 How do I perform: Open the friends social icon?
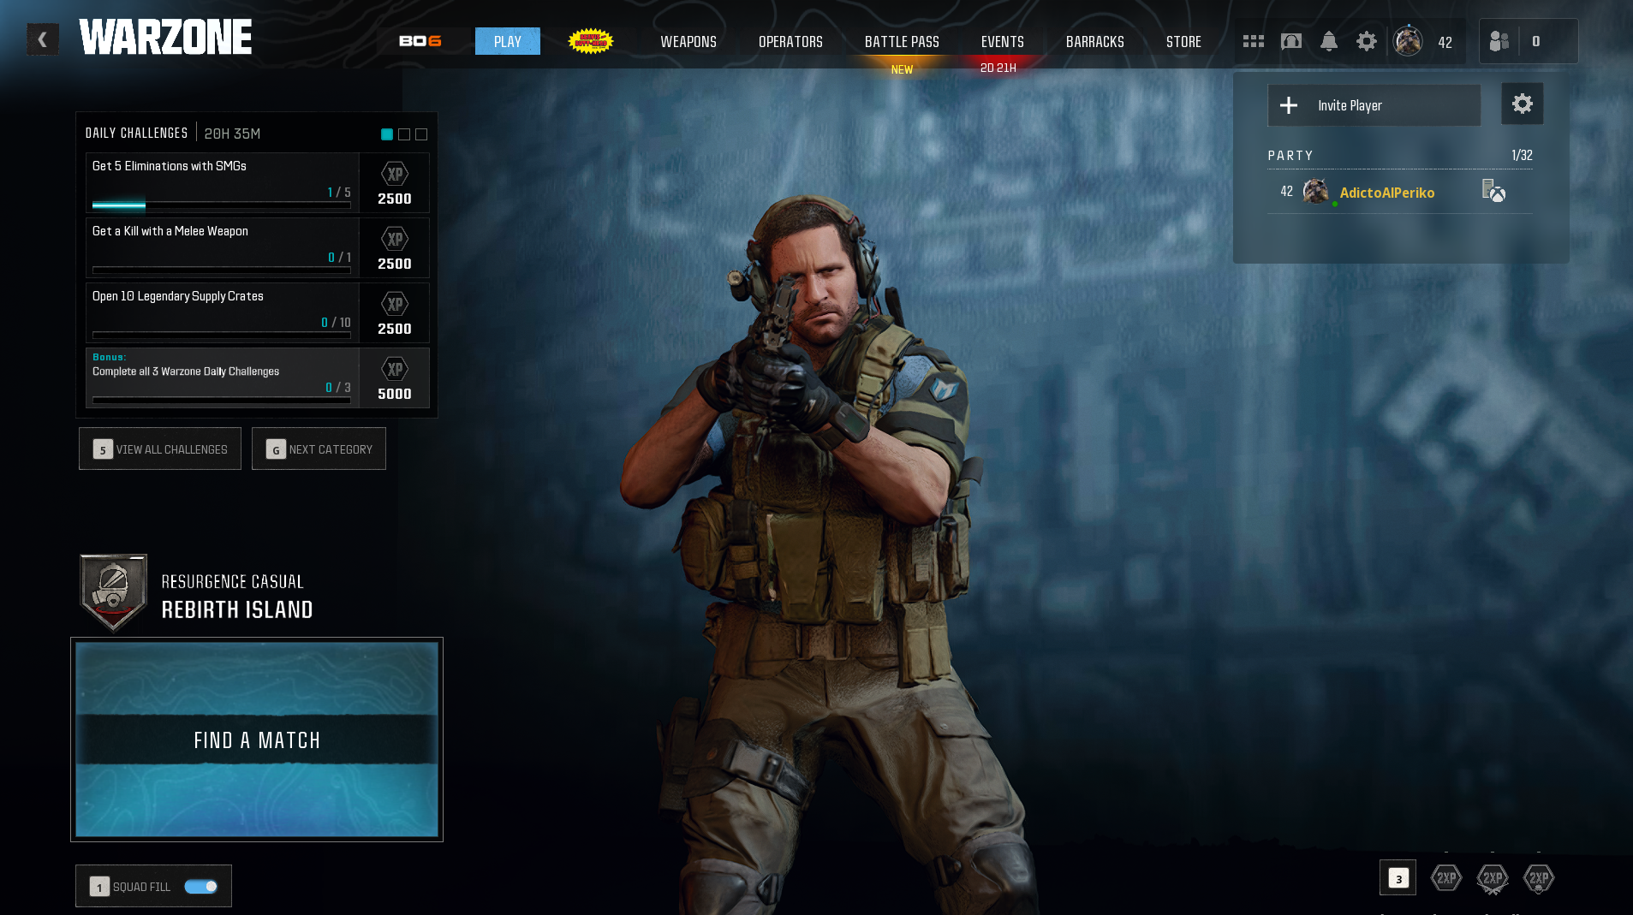point(1499,41)
